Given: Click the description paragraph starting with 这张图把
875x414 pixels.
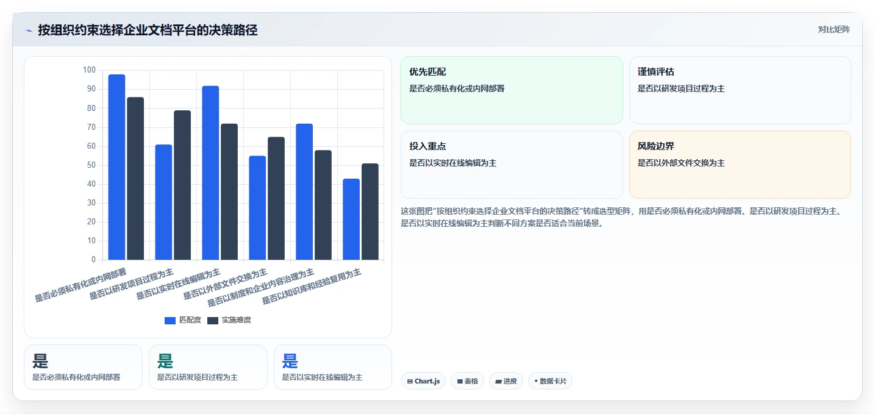Looking at the screenshot, I should click(621, 217).
